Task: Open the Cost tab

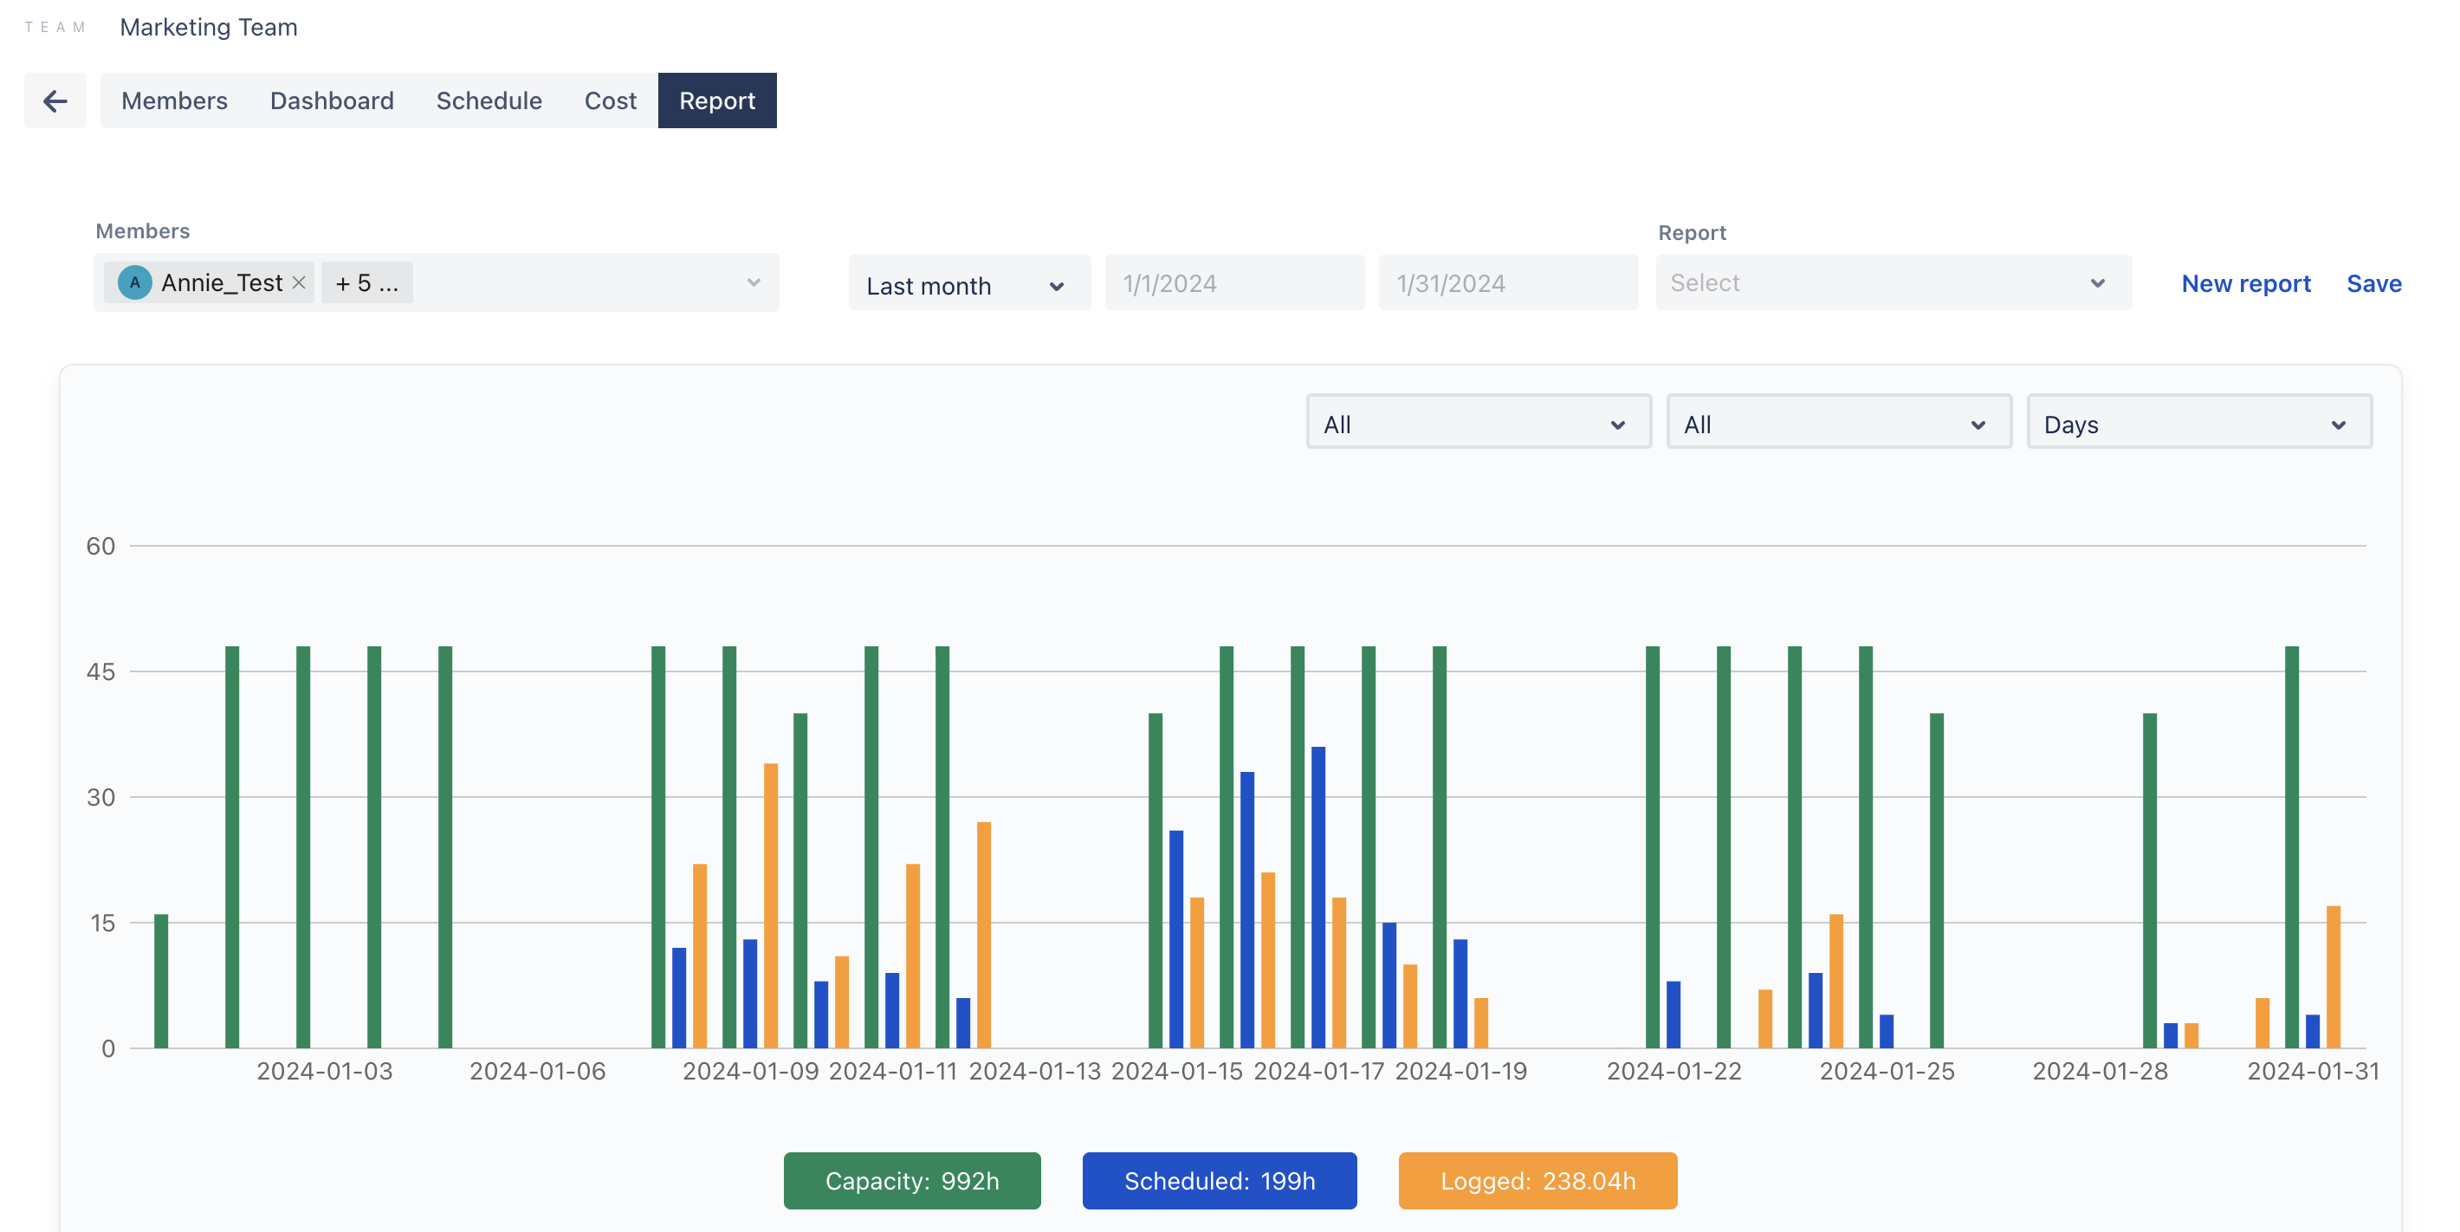Action: (x=610, y=101)
